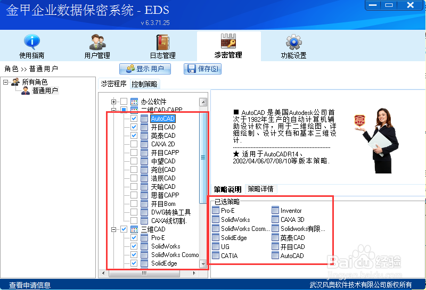Collapse the 三维CAD tree node
This screenshot has width=426, height=290.
[113, 229]
